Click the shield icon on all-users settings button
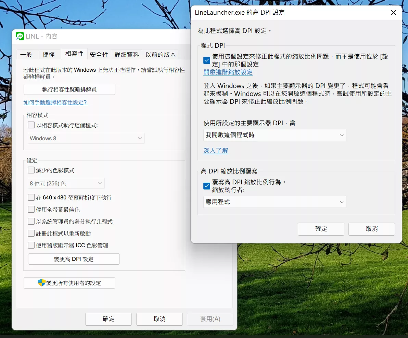 point(42,283)
